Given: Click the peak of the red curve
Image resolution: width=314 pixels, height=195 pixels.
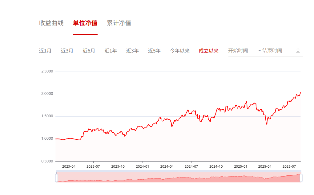Looking at the screenshot, I should [300, 92].
